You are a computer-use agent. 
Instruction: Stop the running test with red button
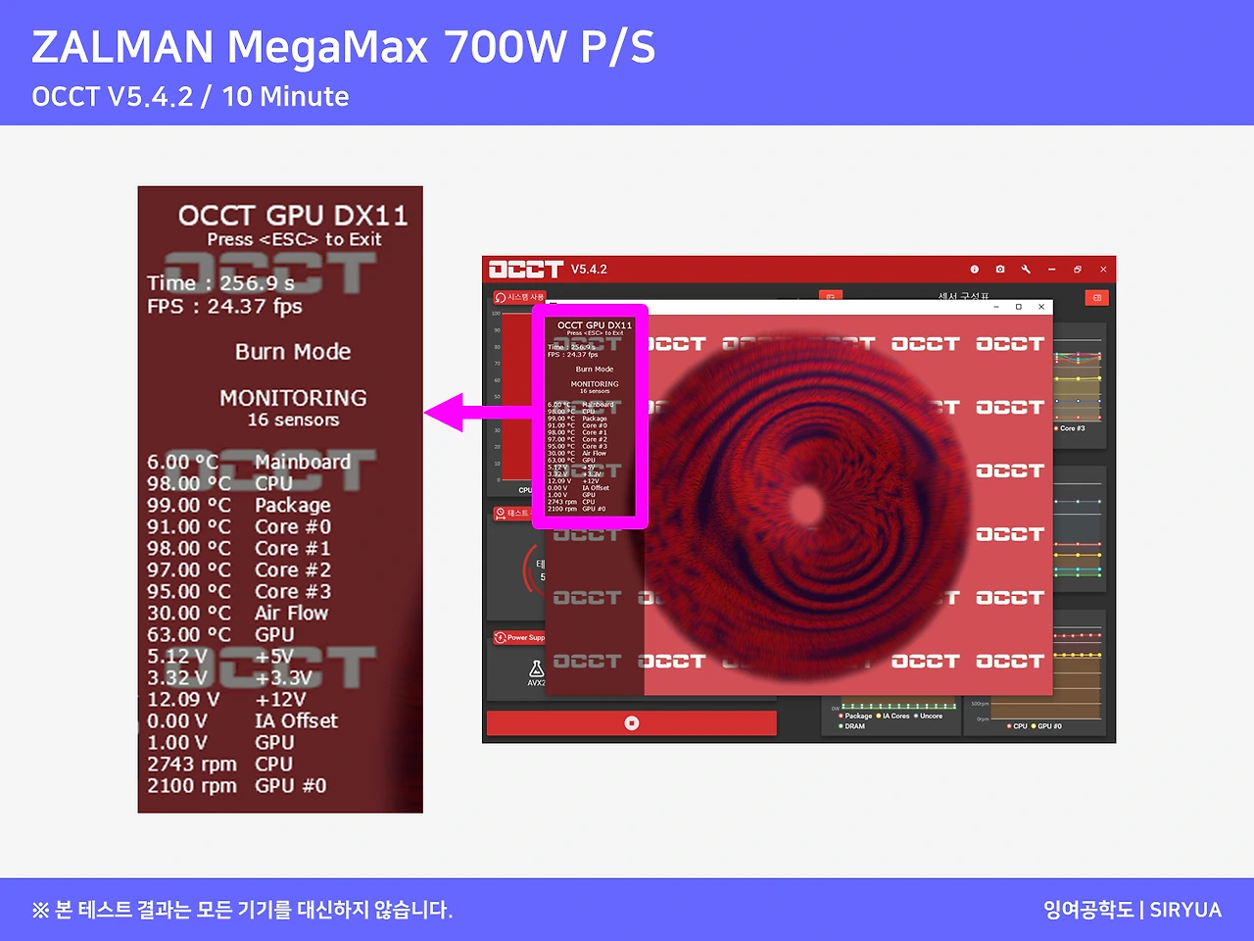[632, 723]
